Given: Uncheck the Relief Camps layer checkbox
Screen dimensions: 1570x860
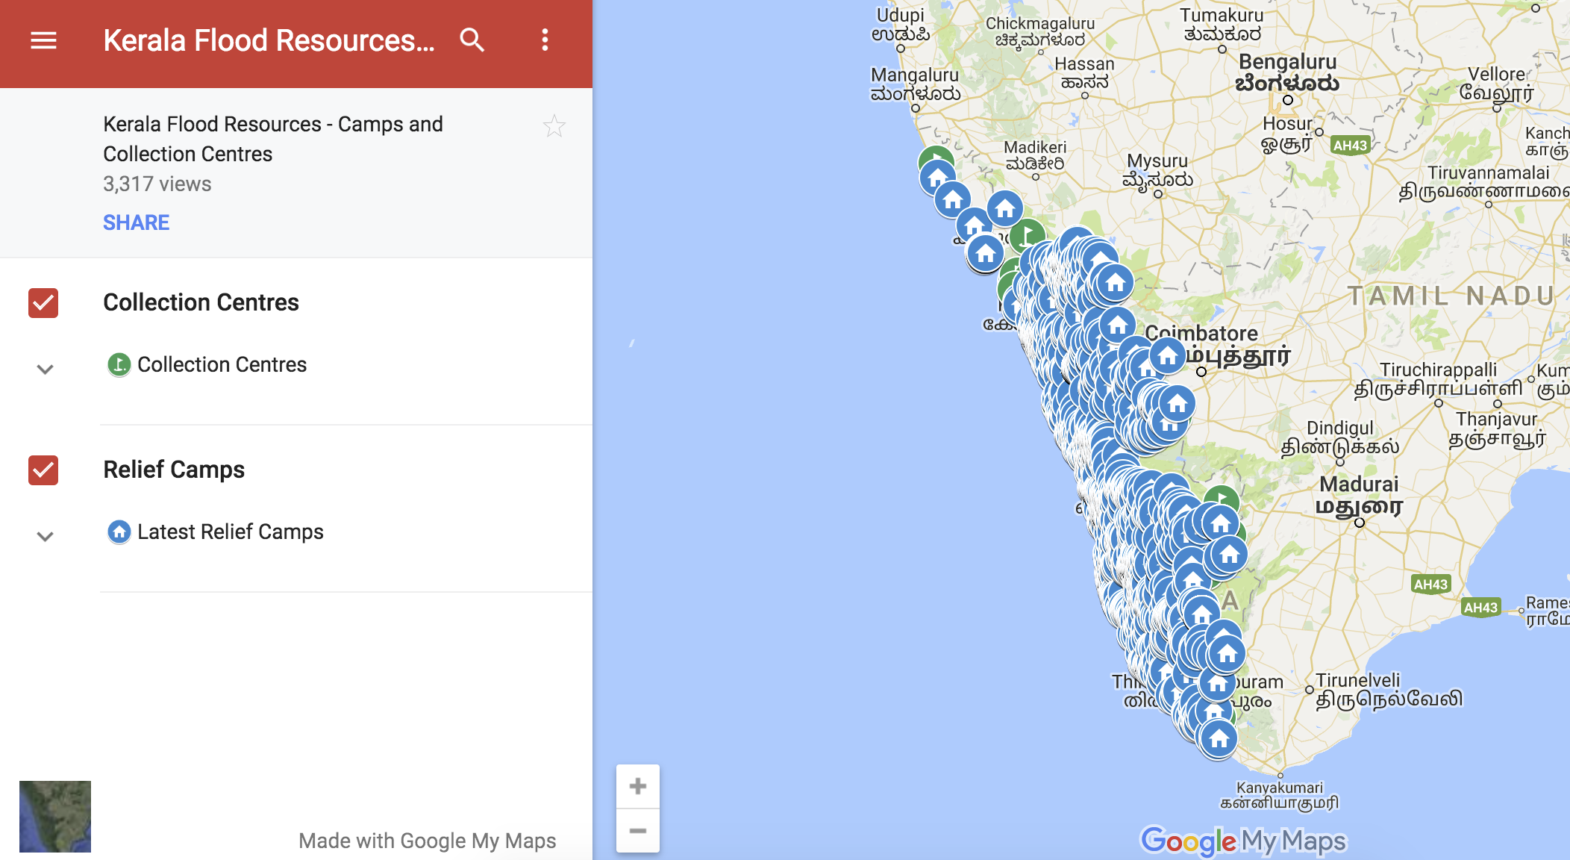Looking at the screenshot, I should 43,470.
